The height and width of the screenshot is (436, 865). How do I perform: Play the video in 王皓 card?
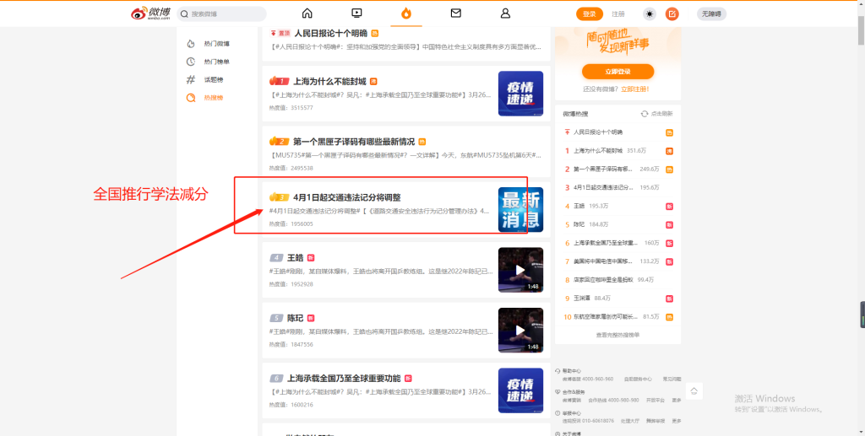pos(520,270)
